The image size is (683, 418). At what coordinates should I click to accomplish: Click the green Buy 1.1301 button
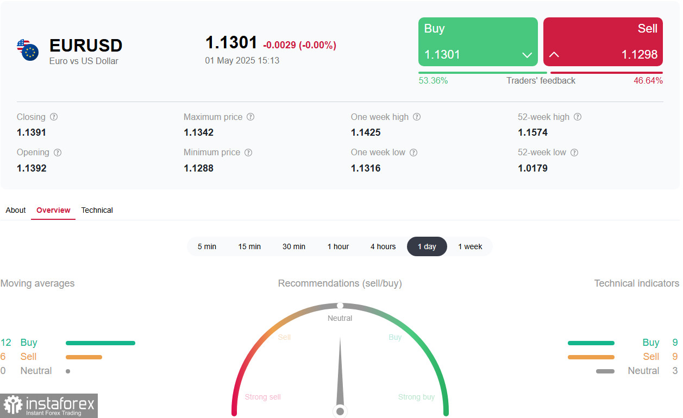(x=478, y=42)
